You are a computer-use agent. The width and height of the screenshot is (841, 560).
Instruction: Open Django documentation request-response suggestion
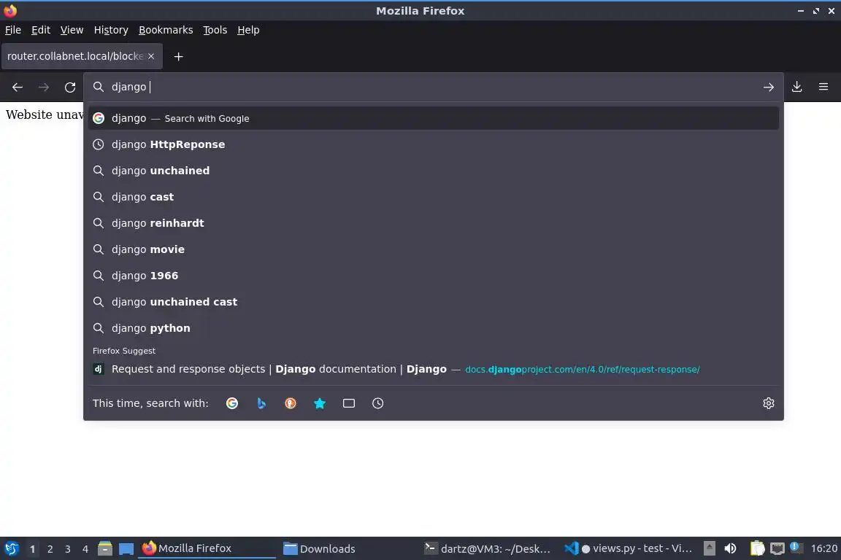[x=434, y=369]
